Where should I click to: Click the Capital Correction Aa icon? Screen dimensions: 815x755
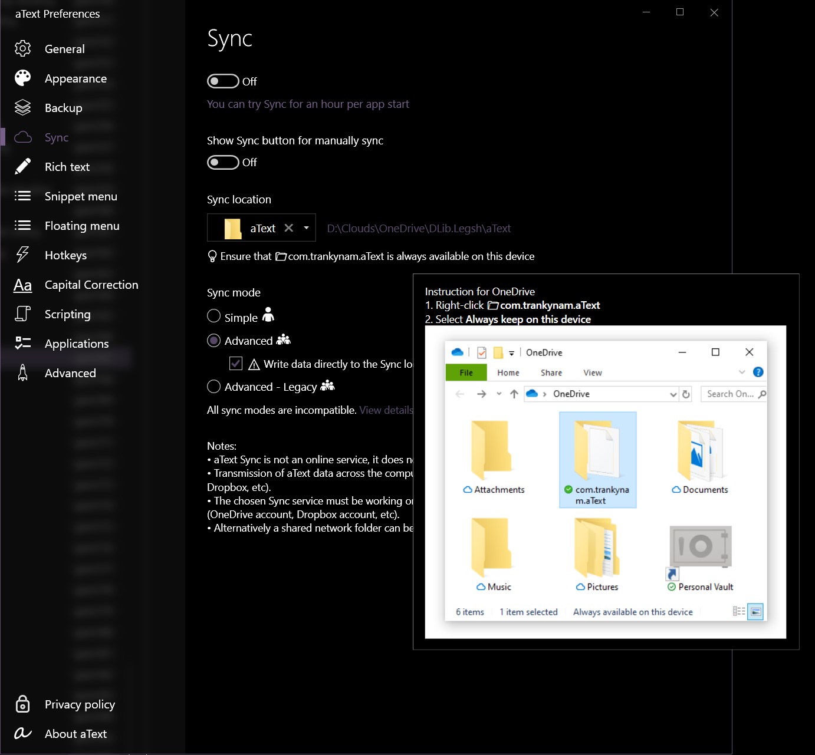point(22,285)
